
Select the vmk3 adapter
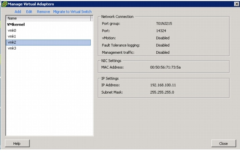[x=12, y=48]
